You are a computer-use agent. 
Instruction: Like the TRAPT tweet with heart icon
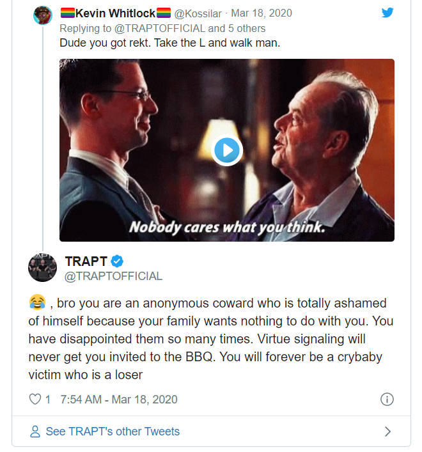35,400
